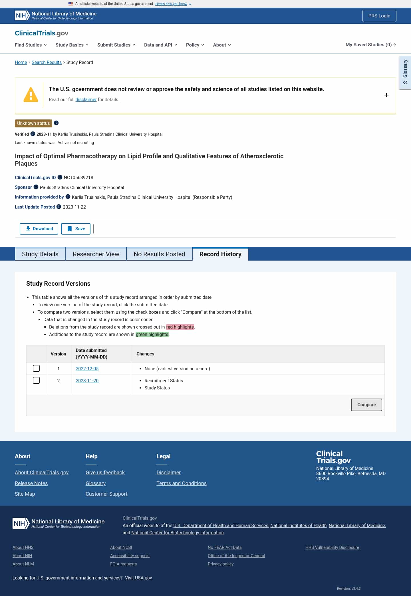Open the Glossary footer link
This screenshot has height=596, width=411.
pos(96,483)
